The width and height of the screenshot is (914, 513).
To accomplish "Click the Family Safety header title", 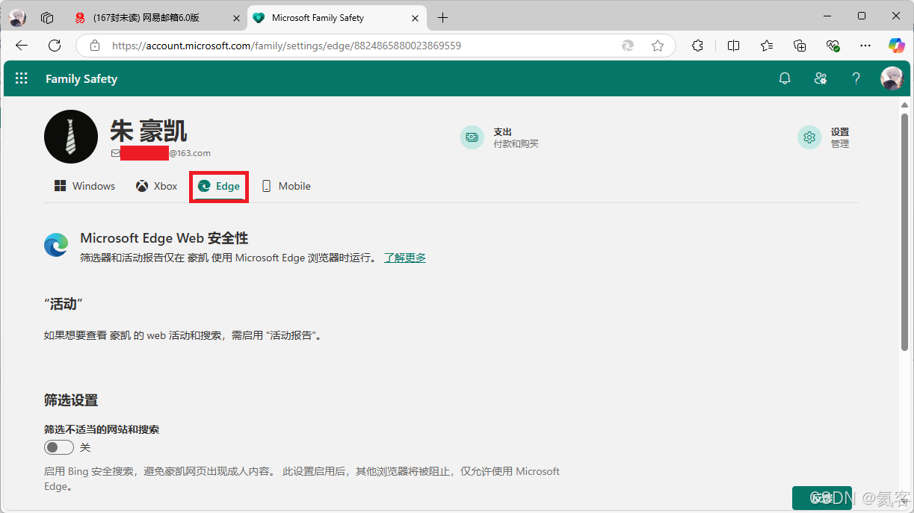I will coord(81,78).
